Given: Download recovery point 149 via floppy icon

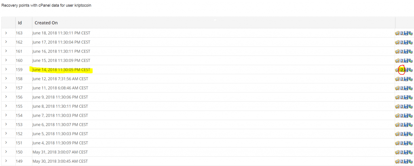Looking at the screenshot, I should click(x=406, y=161).
